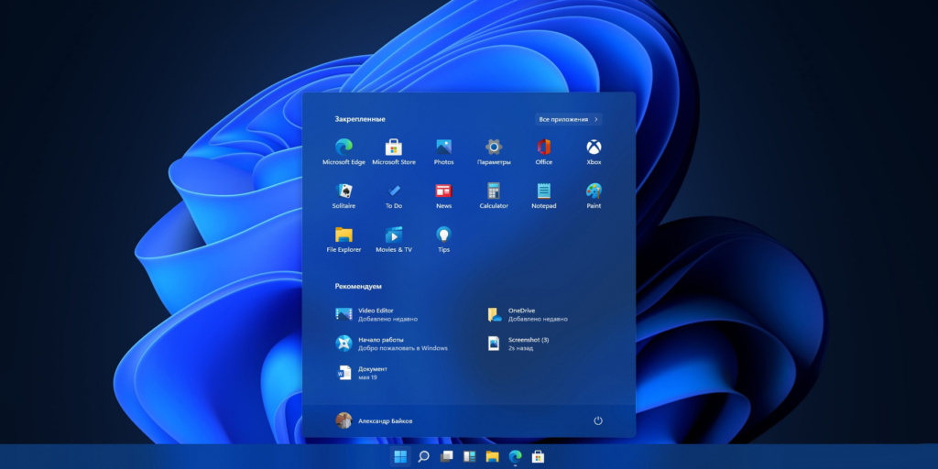Open Screenshot (3) recent file
The width and height of the screenshot is (938, 469).
[x=518, y=344]
